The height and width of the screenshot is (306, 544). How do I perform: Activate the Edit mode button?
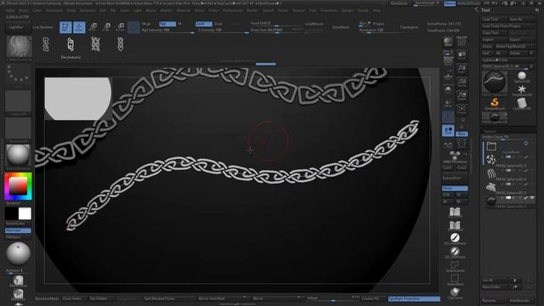click(65, 27)
